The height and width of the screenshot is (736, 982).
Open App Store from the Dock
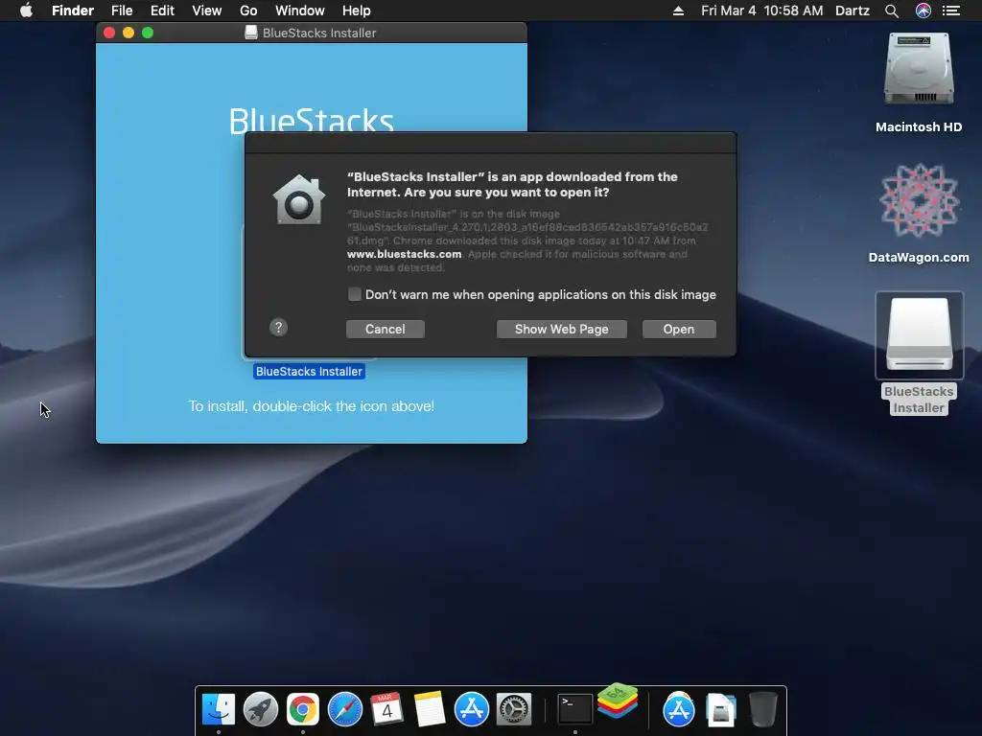(472, 709)
